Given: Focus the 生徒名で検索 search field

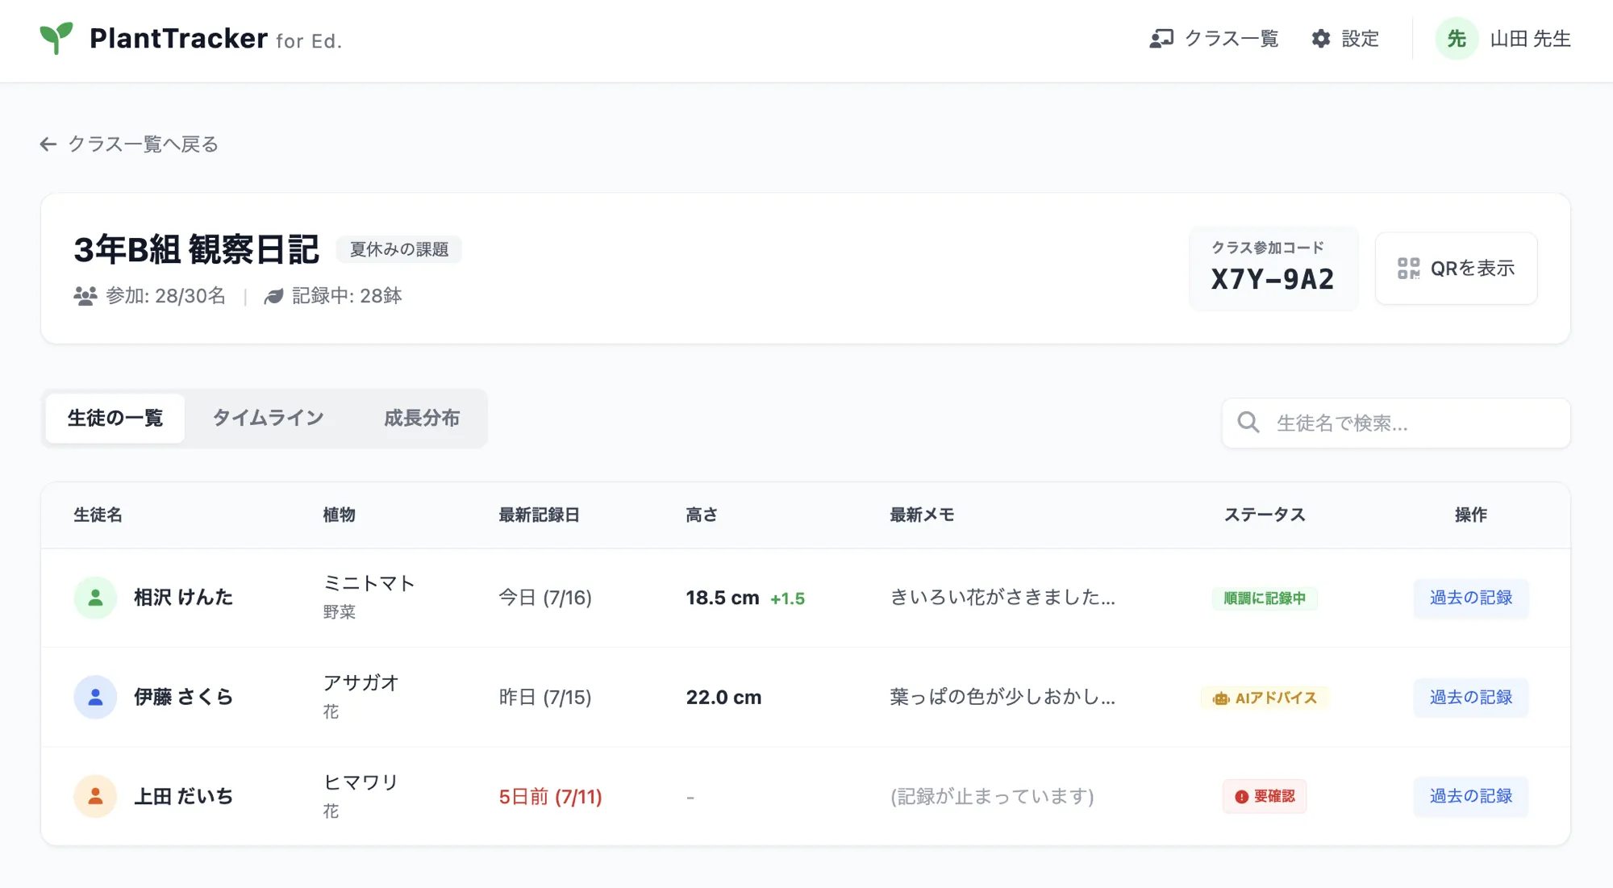Looking at the screenshot, I should [1396, 423].
